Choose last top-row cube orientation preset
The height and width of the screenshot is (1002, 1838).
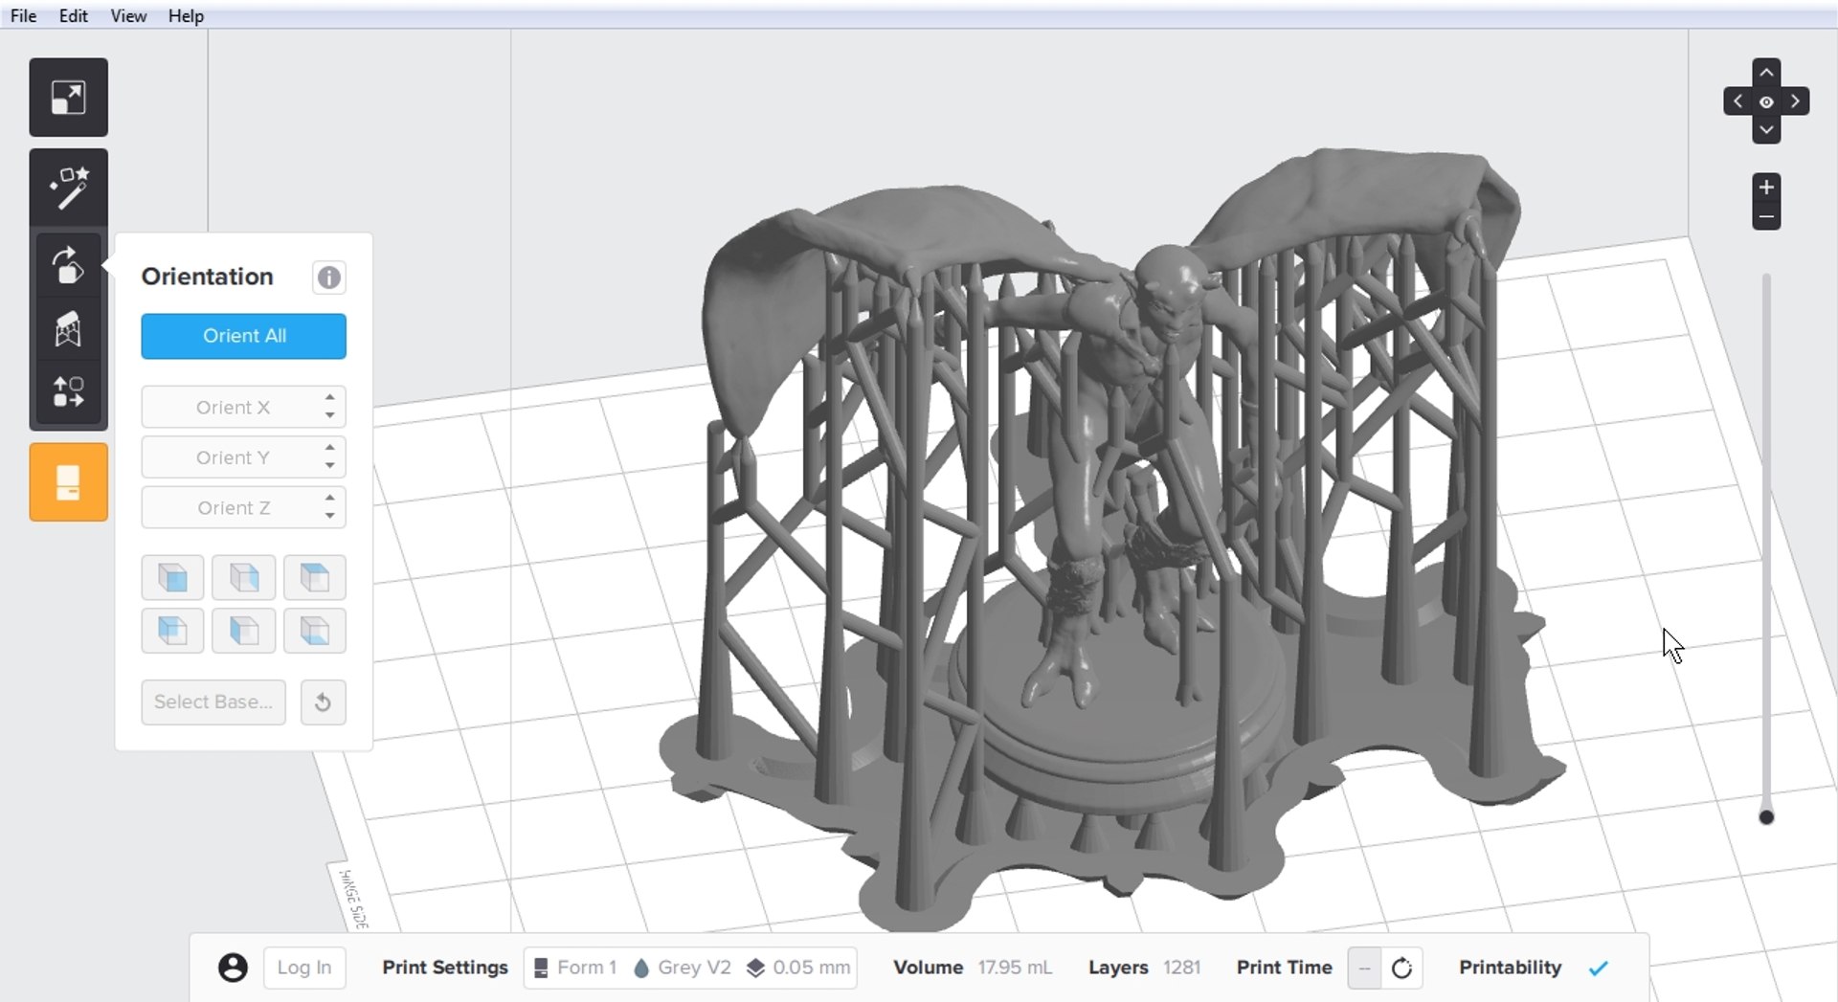click(314, 577)
